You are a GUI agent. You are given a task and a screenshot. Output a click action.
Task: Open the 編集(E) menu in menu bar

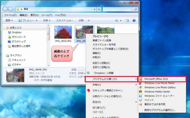click(x=23, y=15)
